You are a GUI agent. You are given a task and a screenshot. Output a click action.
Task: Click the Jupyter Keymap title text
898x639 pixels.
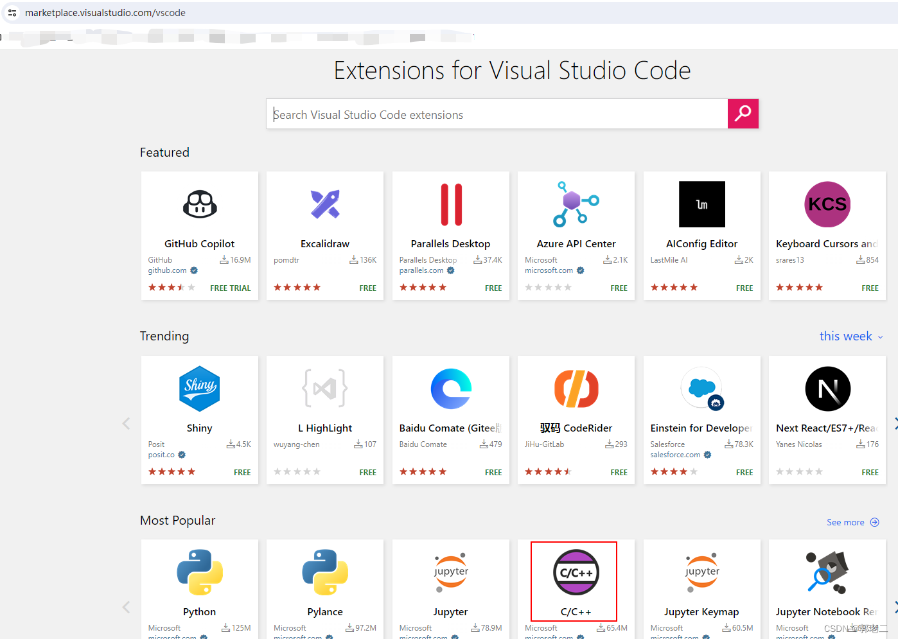[x=702, y=612]
